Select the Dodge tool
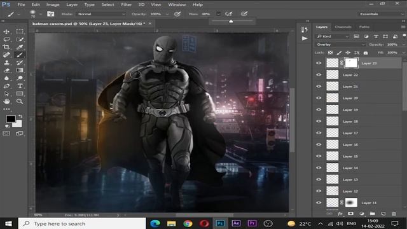This screenshot has height=229, width=407. [x=20, y=78]
